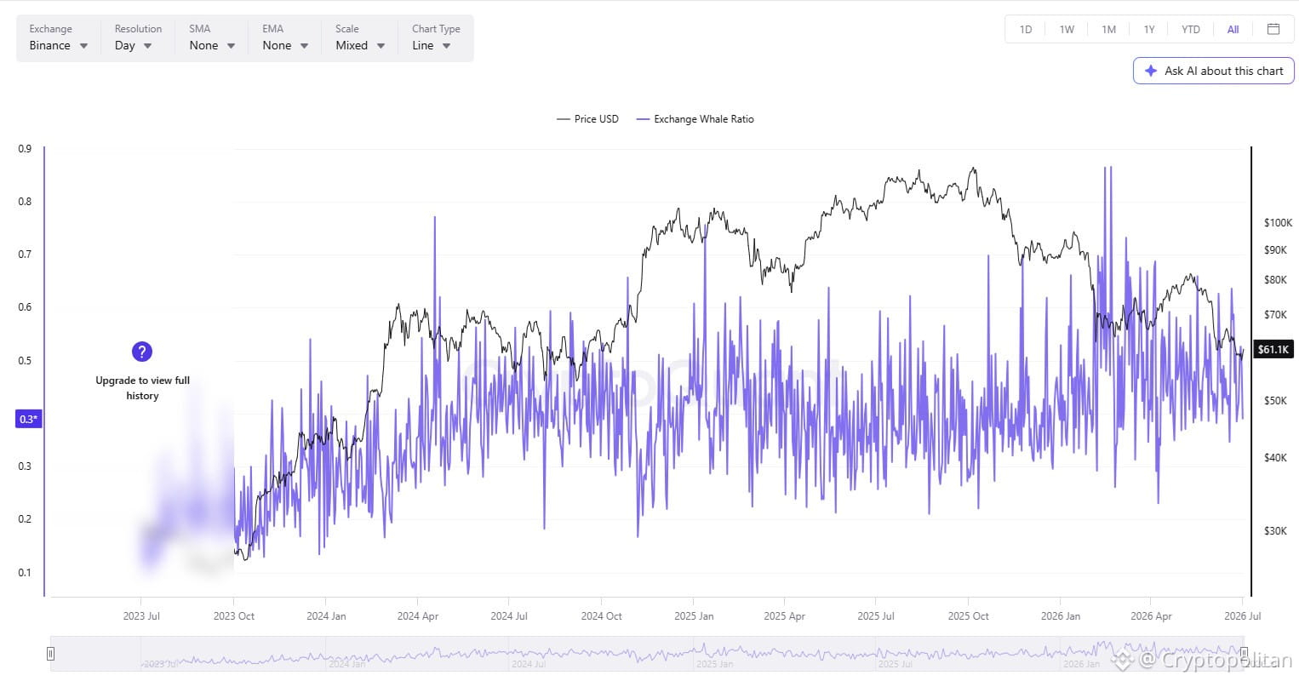Click the 0.9 ratio axis label
The width and height of the screenshot is (1299, 681).
coord(25,149)
